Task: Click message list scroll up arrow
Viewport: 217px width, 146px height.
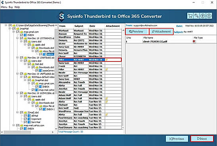Action: click(x=123, y=30)
